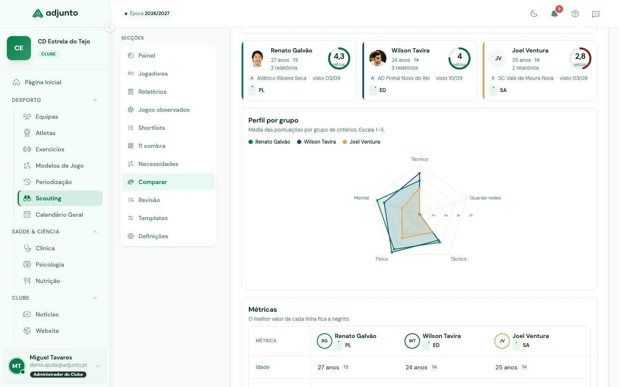Image resolution: width=619 pixels, height=387 pixels.
Task: Open the messages chat icon
Action: (596, 14)
